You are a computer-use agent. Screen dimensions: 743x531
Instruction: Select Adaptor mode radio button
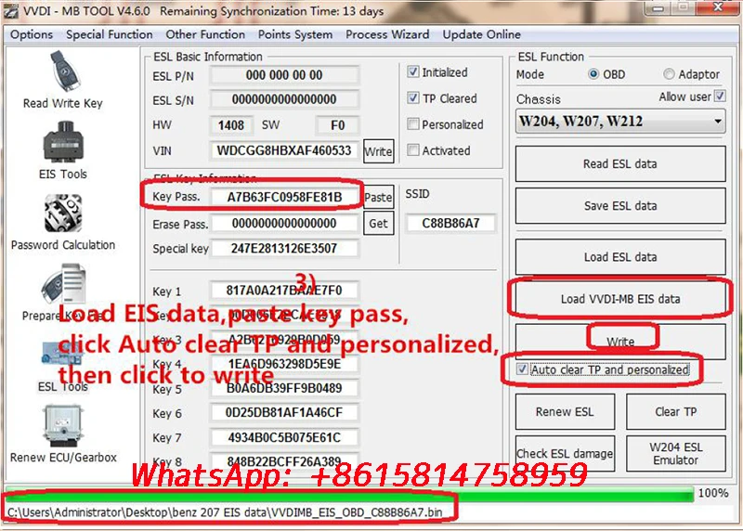[669, 74]
